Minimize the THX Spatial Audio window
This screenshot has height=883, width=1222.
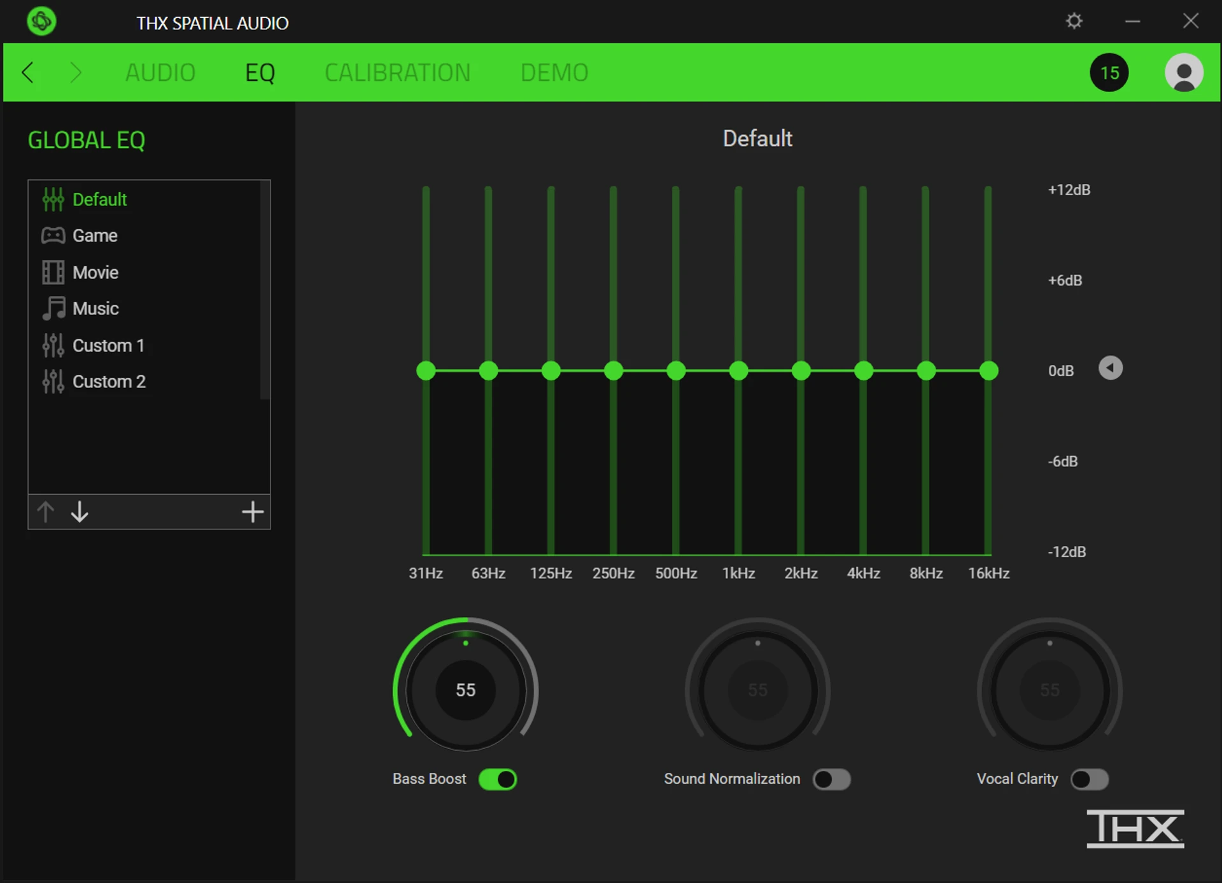coord(1132,22)
